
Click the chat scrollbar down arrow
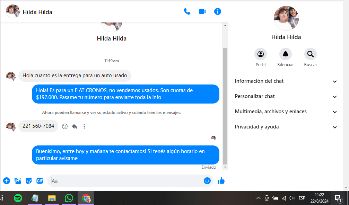point(225,167)
